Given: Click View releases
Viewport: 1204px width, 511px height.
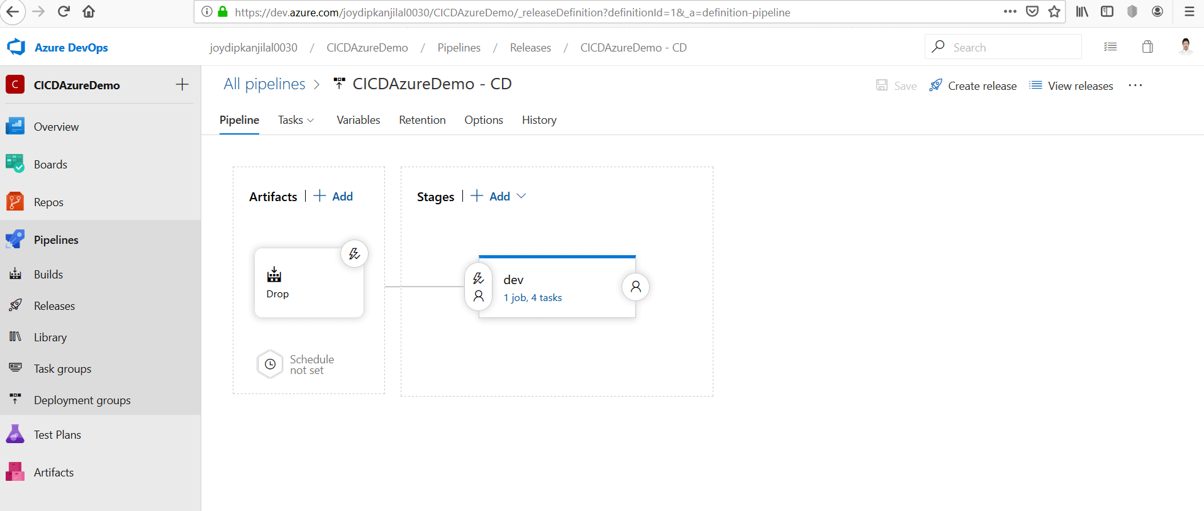Looking at the screenshot, I should tap(1071, 85).
